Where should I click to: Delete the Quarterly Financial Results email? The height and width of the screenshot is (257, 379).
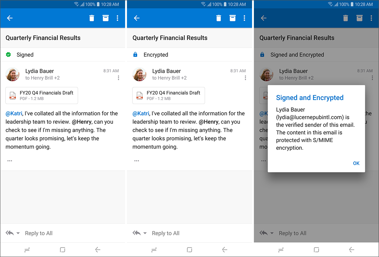tap(91, 18)
